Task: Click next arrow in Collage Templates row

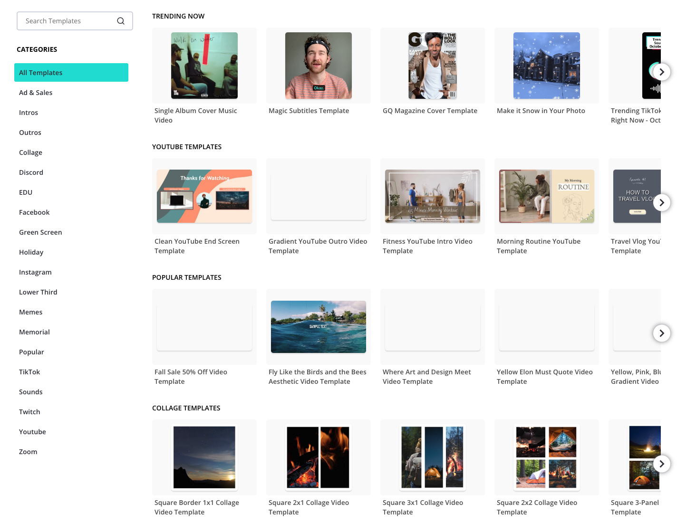Action: (661, 464)
